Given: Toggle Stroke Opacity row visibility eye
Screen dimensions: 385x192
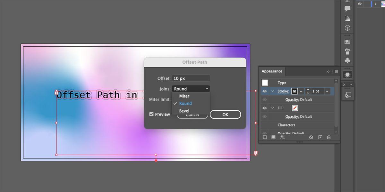Looking at the screenshot, I should click(265, 100).
